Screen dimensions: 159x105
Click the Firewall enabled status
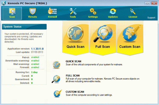(35, 67)
